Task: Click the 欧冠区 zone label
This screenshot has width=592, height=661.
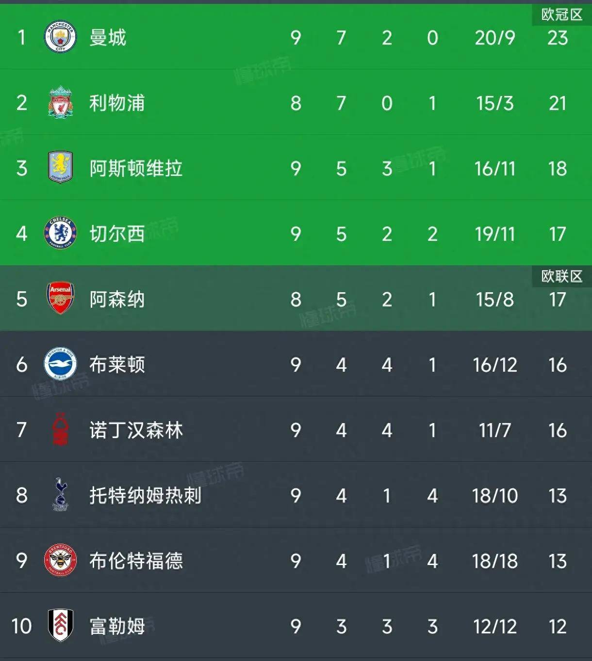Action: click(562, 15)
